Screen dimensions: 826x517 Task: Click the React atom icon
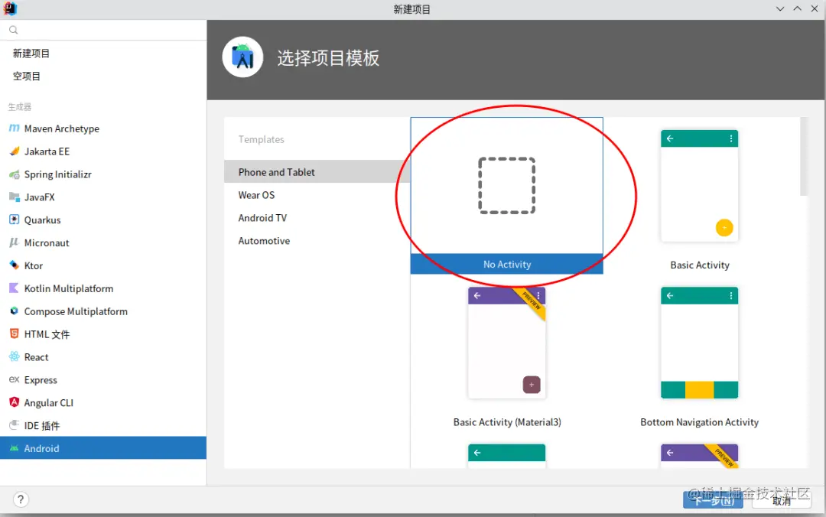(x=15, y=357)
